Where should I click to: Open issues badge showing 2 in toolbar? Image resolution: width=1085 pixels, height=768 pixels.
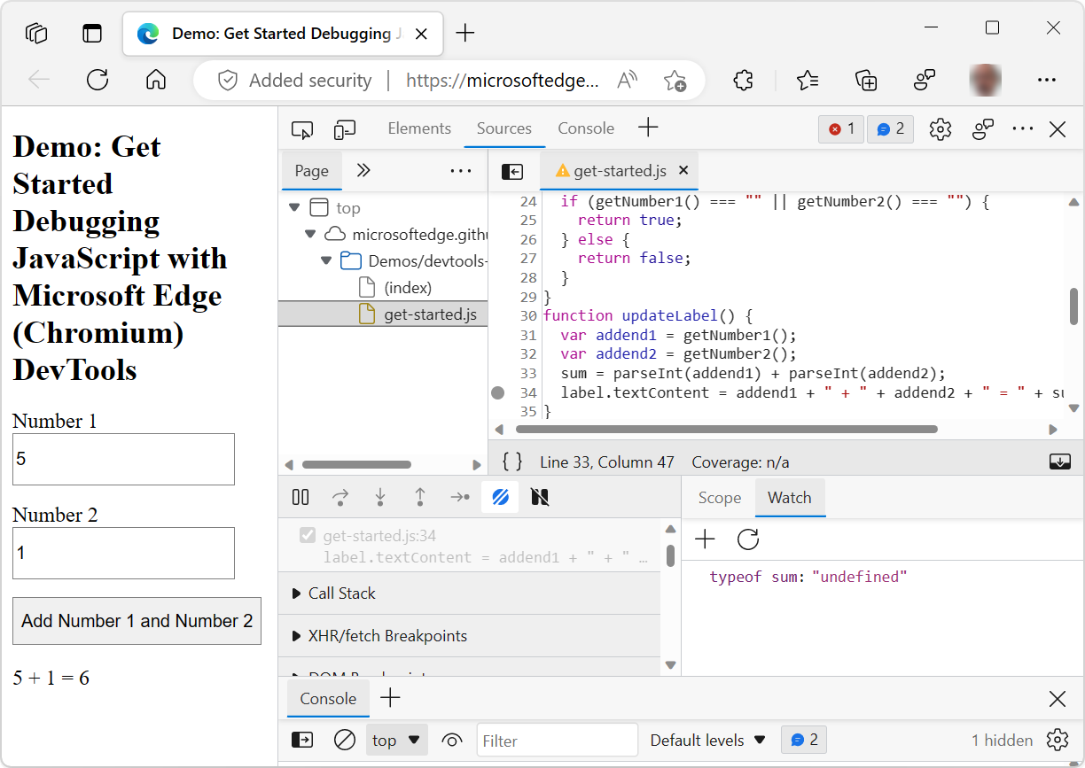tap(890, 129)
